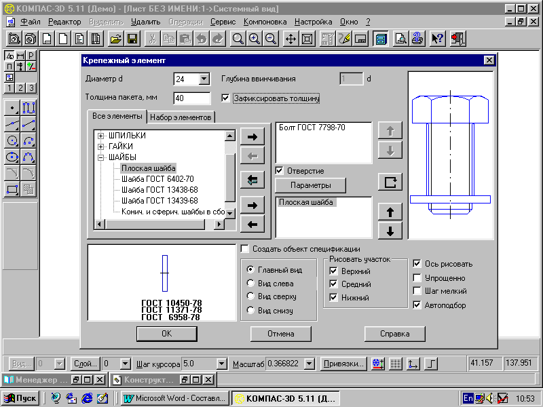This screenshot has width=543, height=407.
Task: Select the fillet corner tool
Action: 12,173
